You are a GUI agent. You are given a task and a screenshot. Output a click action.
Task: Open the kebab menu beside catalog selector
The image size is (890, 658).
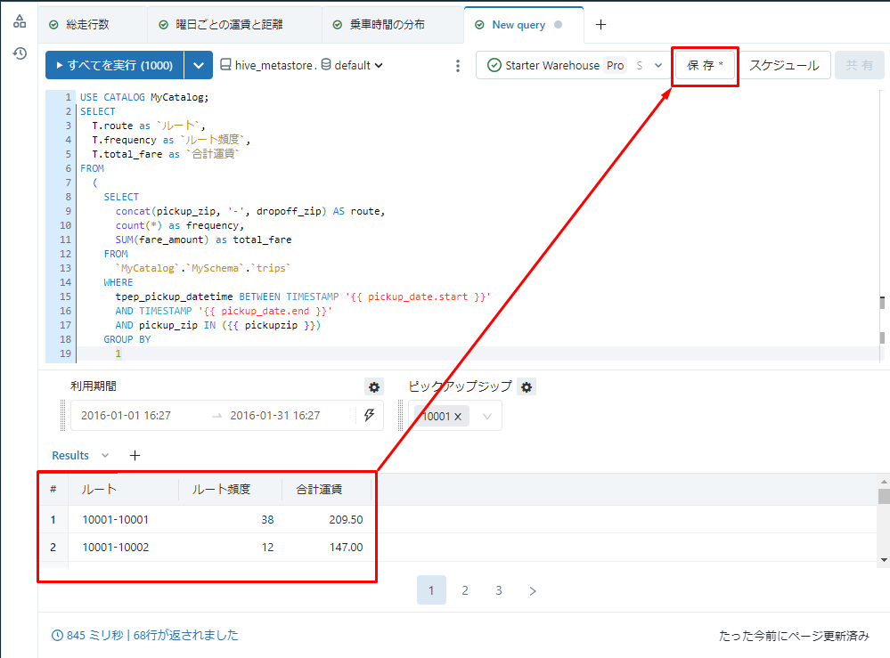coord(458,66)
